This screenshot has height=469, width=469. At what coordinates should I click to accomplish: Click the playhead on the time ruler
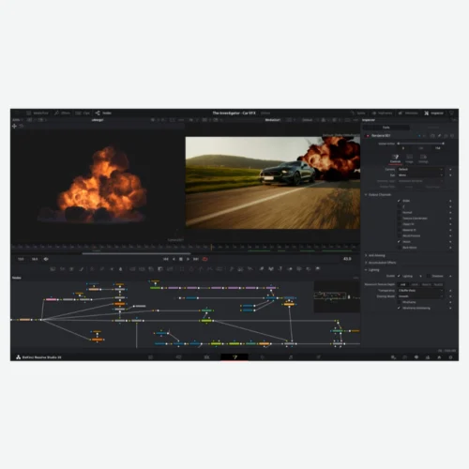click(212, 247)
